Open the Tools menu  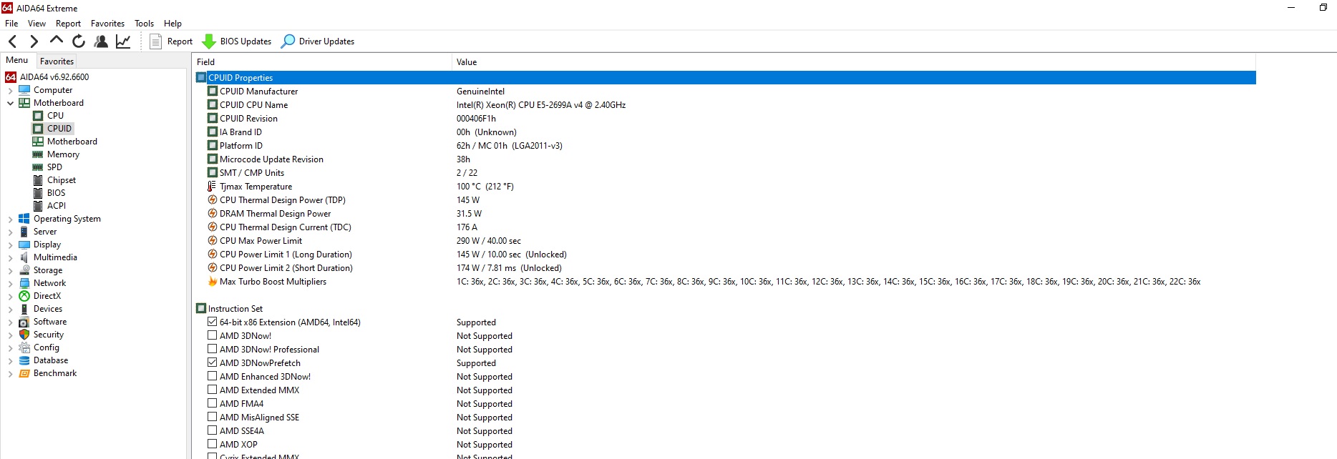(x=144, y=24)
